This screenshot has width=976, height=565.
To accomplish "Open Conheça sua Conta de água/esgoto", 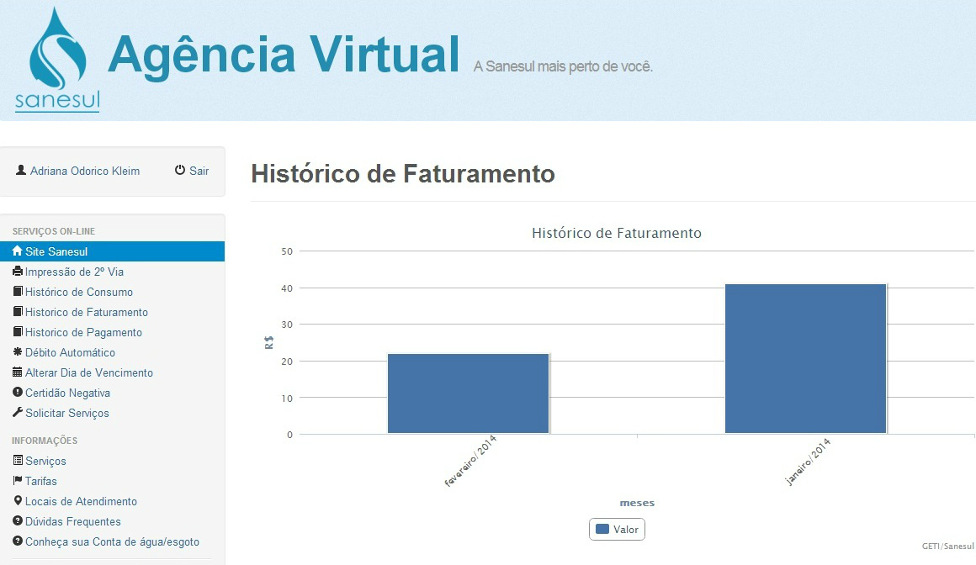I will coord(112,541).
